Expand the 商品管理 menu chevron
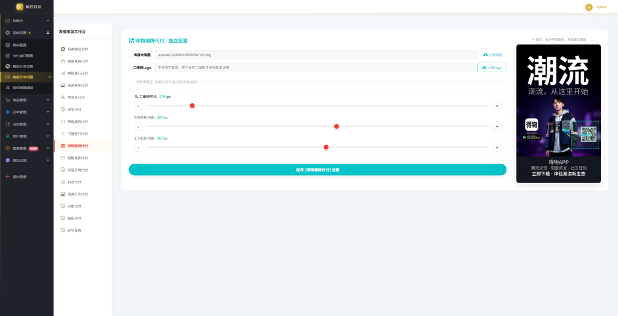This screenshot has height=316, width=618. point(48,100)
